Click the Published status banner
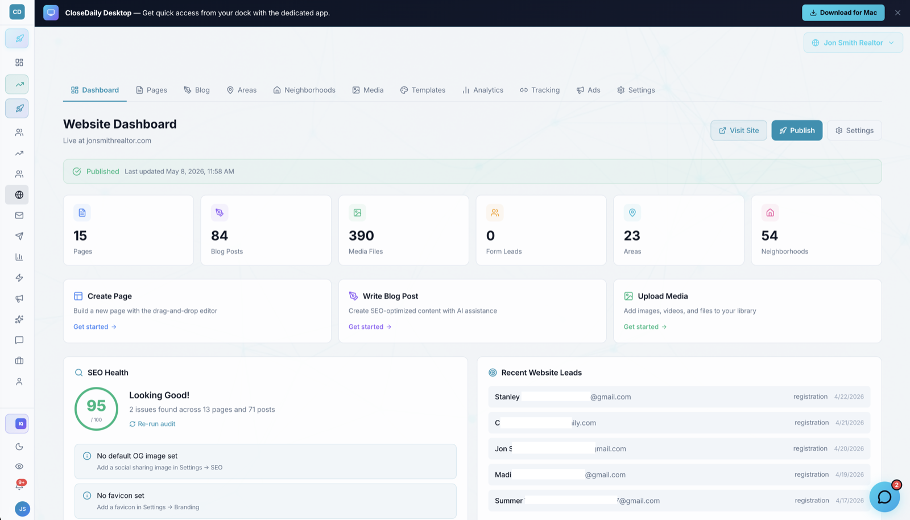Image resolution: width=910 pixels, height=520 pixels. [472, 171]
